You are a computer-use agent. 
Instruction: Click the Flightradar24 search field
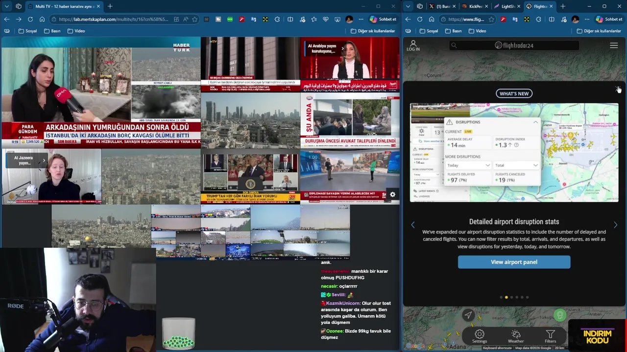[514, 45]
